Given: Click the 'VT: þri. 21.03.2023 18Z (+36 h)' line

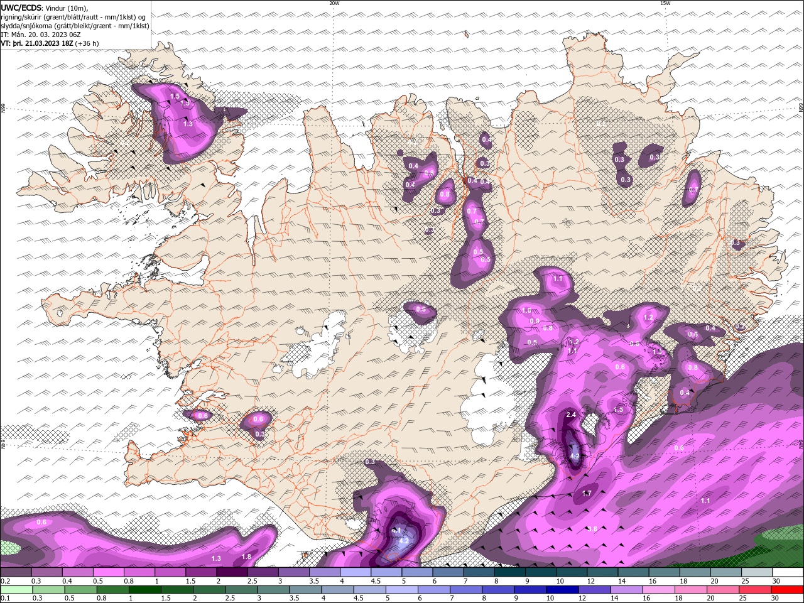Looking at the screenshot, I should pyautogui.click(x=50, y=43).
